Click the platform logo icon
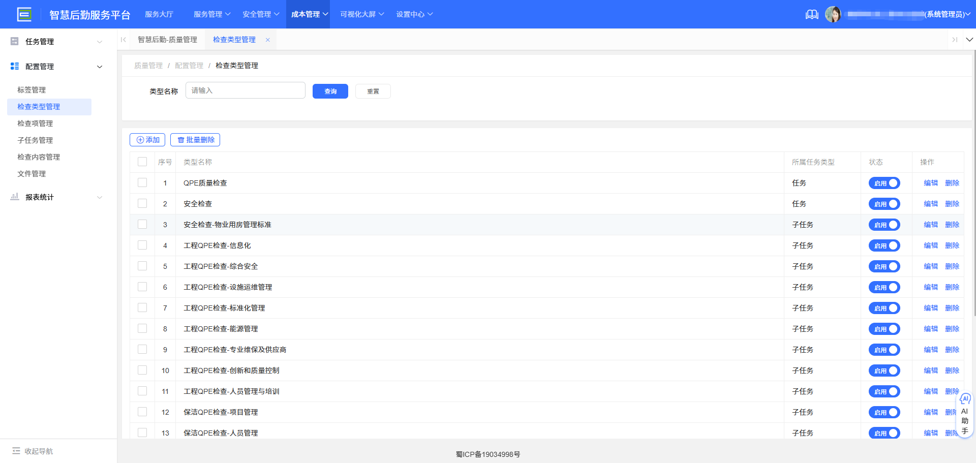The width and height of the screenshot is (976, 463). tap(24, 14)
